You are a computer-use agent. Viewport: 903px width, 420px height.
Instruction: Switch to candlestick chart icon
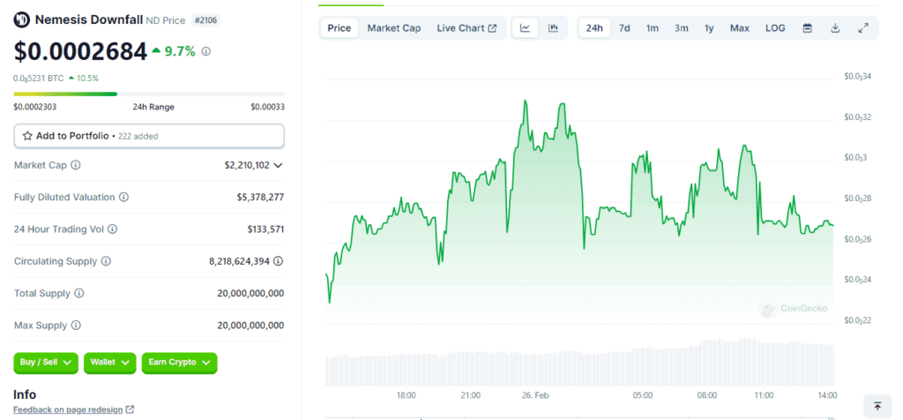click(553, 28)
